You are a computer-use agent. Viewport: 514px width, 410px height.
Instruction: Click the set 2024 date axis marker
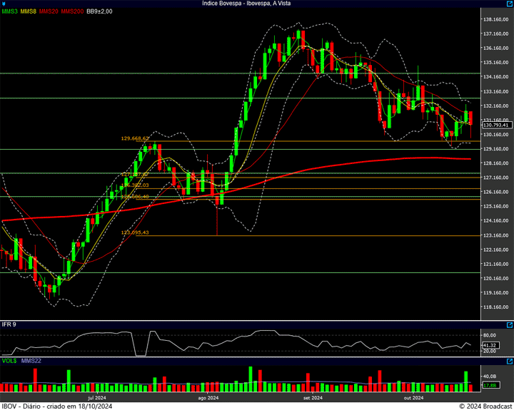tap(313, 398)
